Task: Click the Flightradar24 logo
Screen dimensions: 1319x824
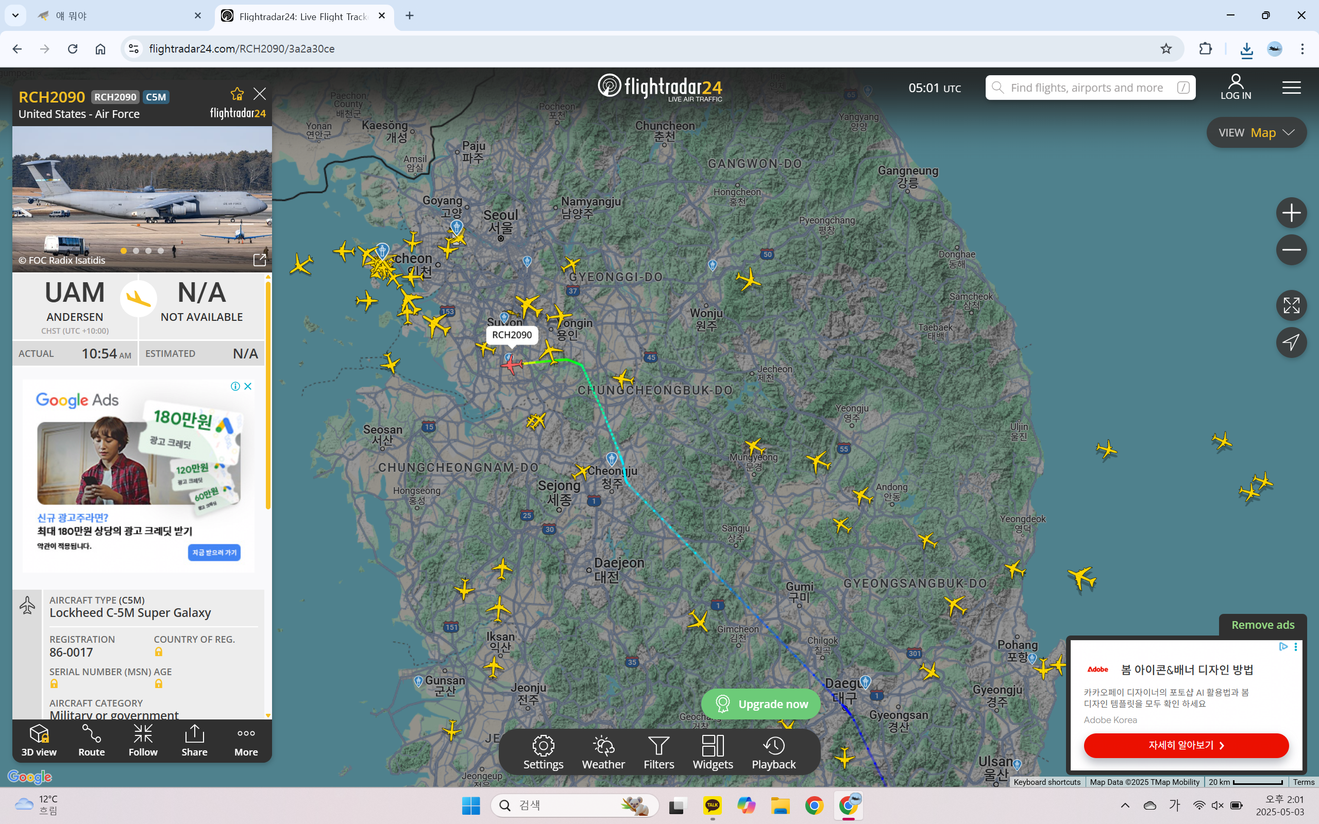Action: 660,88
